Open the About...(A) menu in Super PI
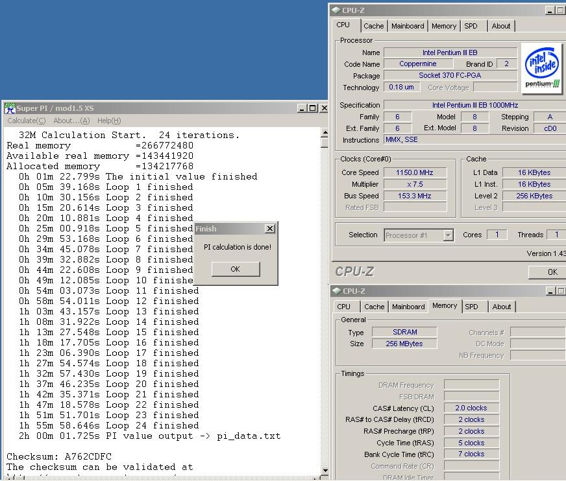 (71, 121)
